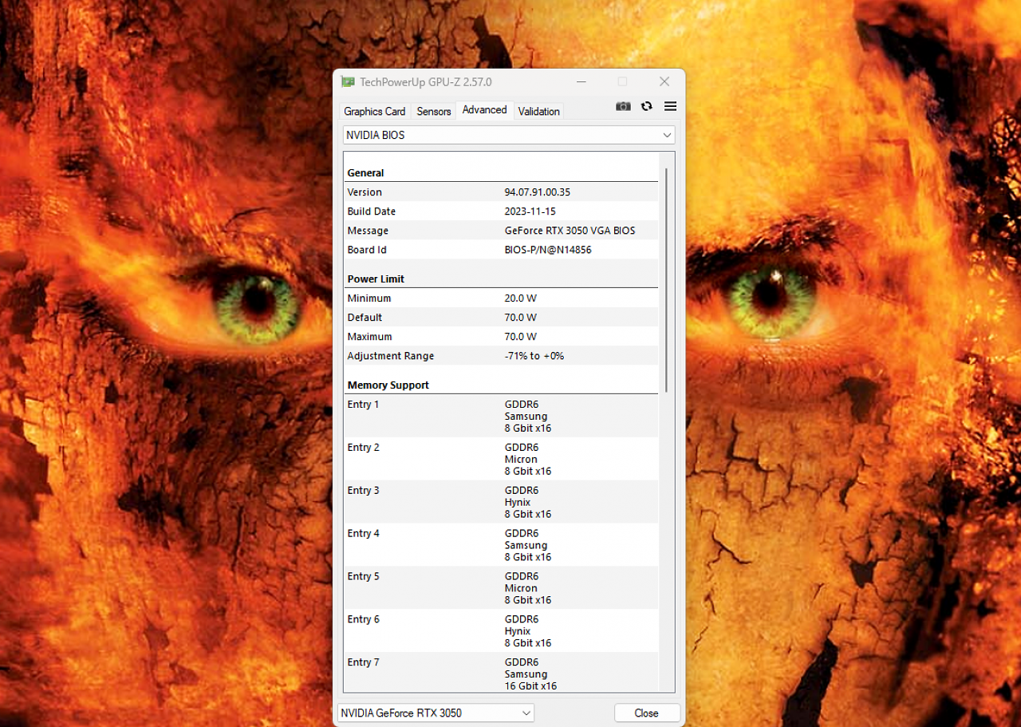Viewport: 1021px width, 727px height.
Task: Select the Advanced tab
Action: [x=484, y=110]
